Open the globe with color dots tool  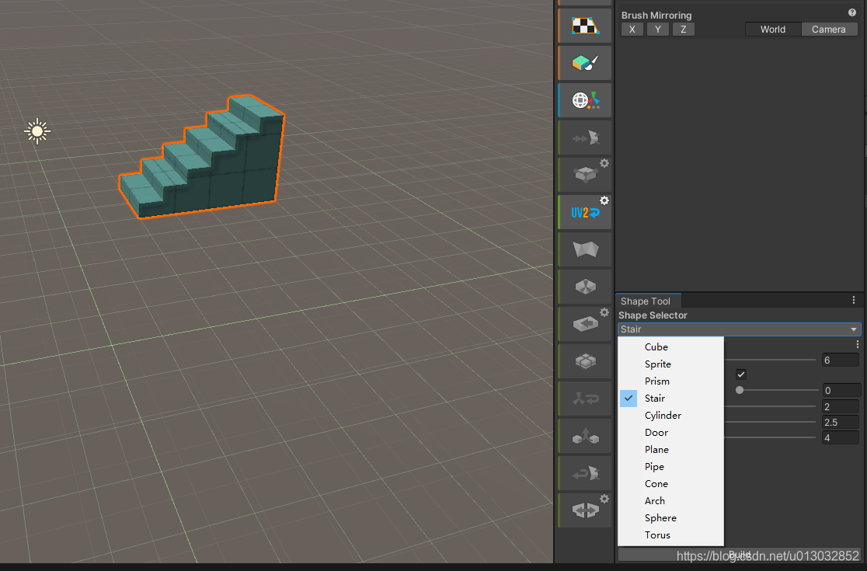click(x=585, y=100)
